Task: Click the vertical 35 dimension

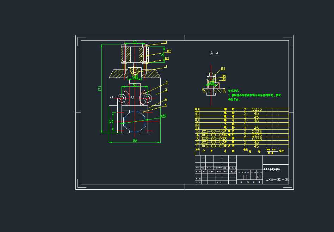Action: [111, 122]
